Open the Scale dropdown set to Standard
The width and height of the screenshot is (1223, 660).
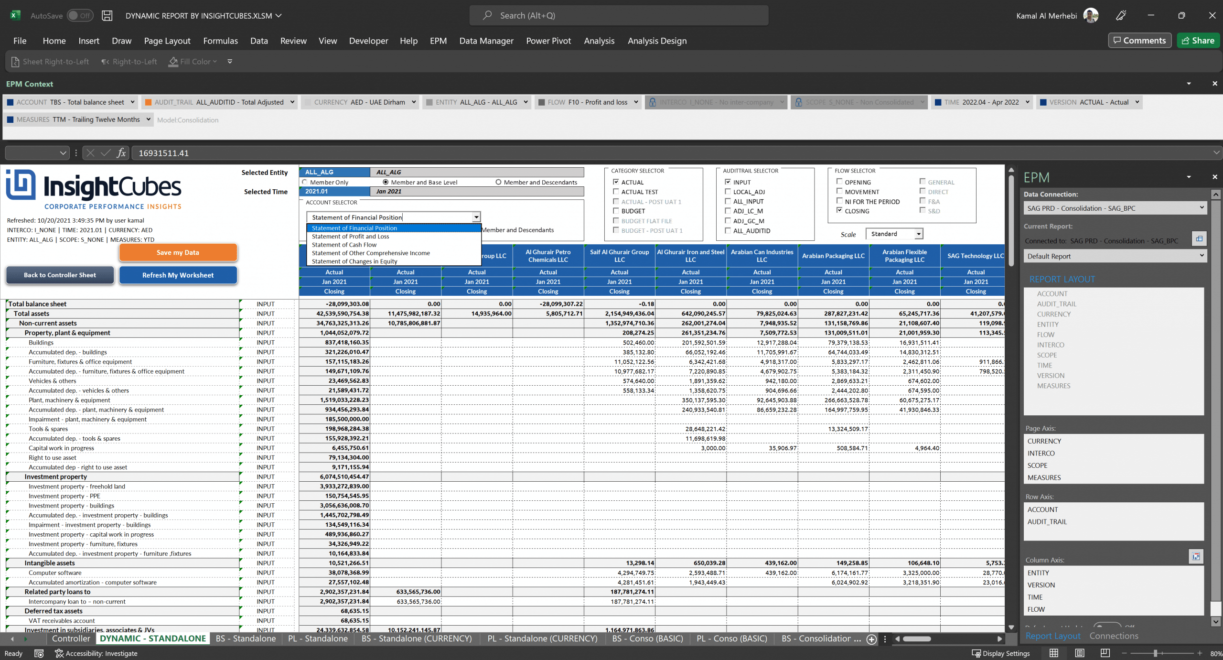tap(918, 234)
